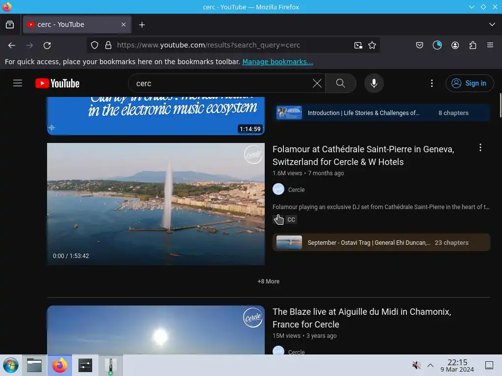Open the Pocket save button

tap(420, 46)
